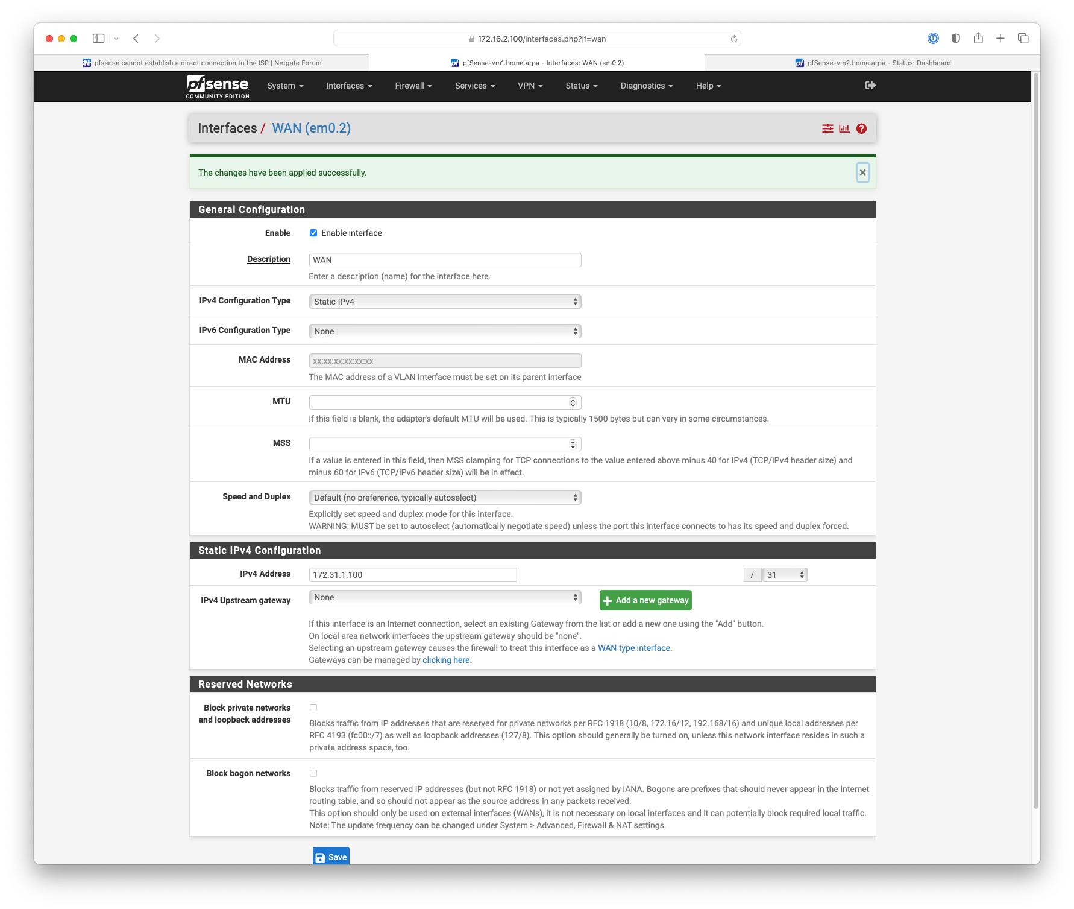This screenshot has height=909, width=1074.
Task: Open IPv6 Configuration Type dropdown
Action: coord(445,331)
